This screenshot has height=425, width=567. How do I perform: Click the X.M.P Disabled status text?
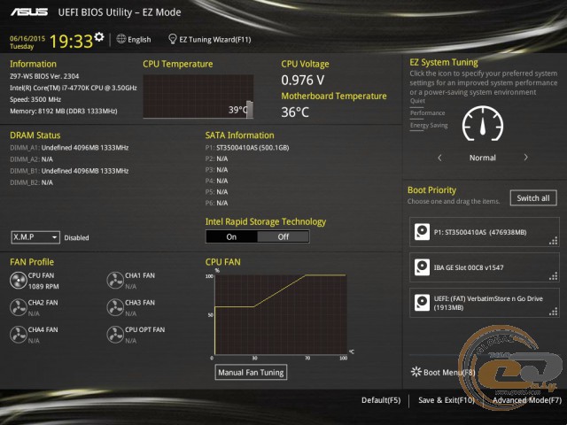[76, 238]
